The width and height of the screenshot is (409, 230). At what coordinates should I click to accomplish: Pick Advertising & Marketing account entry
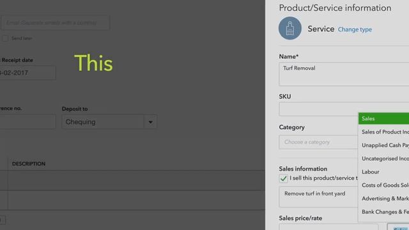coord(383,199)
